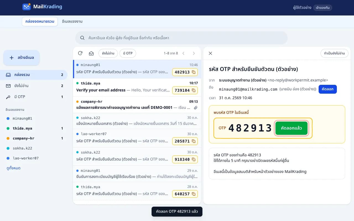Open sokha.k22 แจ้งนัดหมายยื่นเอกสาร email
Image resolution: width=354 pixels, height=221 pixels.
[137, 121]
